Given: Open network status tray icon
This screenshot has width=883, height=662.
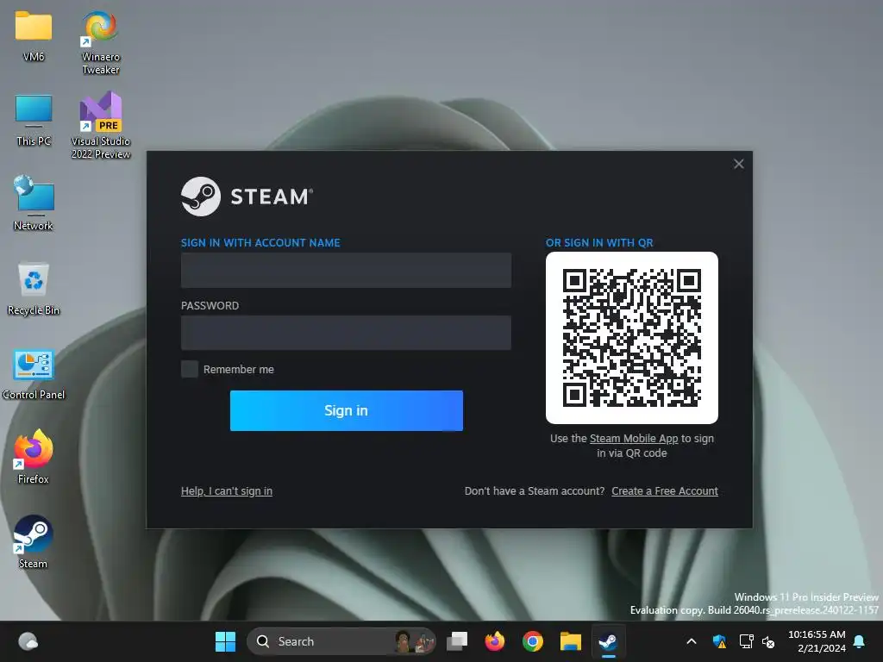Looking at the screenshot, I should pos(746,641).
